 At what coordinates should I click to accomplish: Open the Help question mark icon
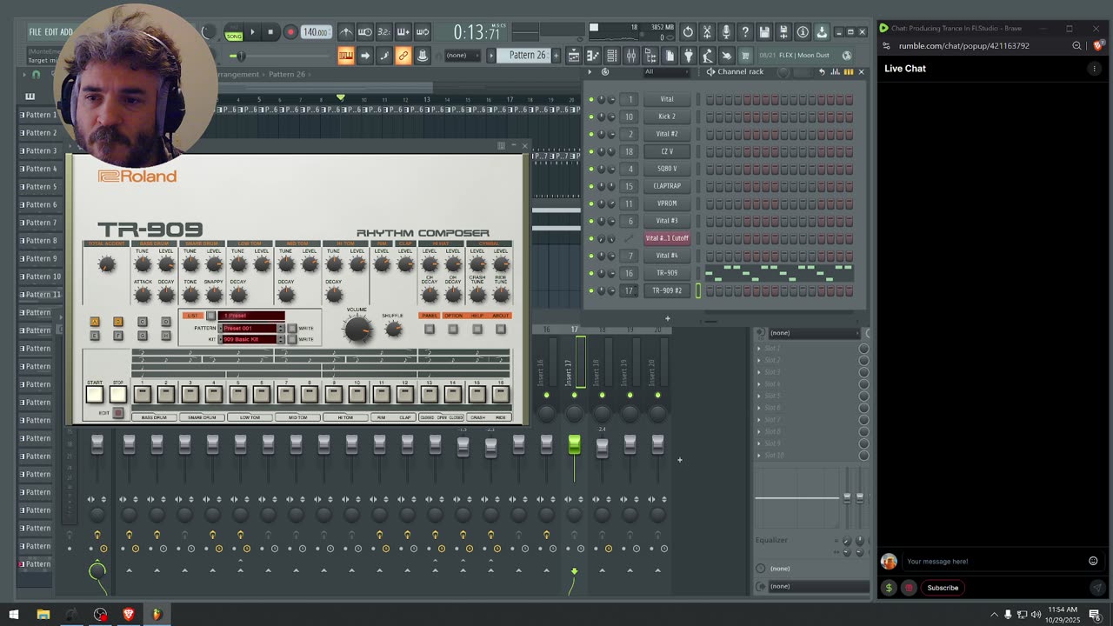[745, 32]
